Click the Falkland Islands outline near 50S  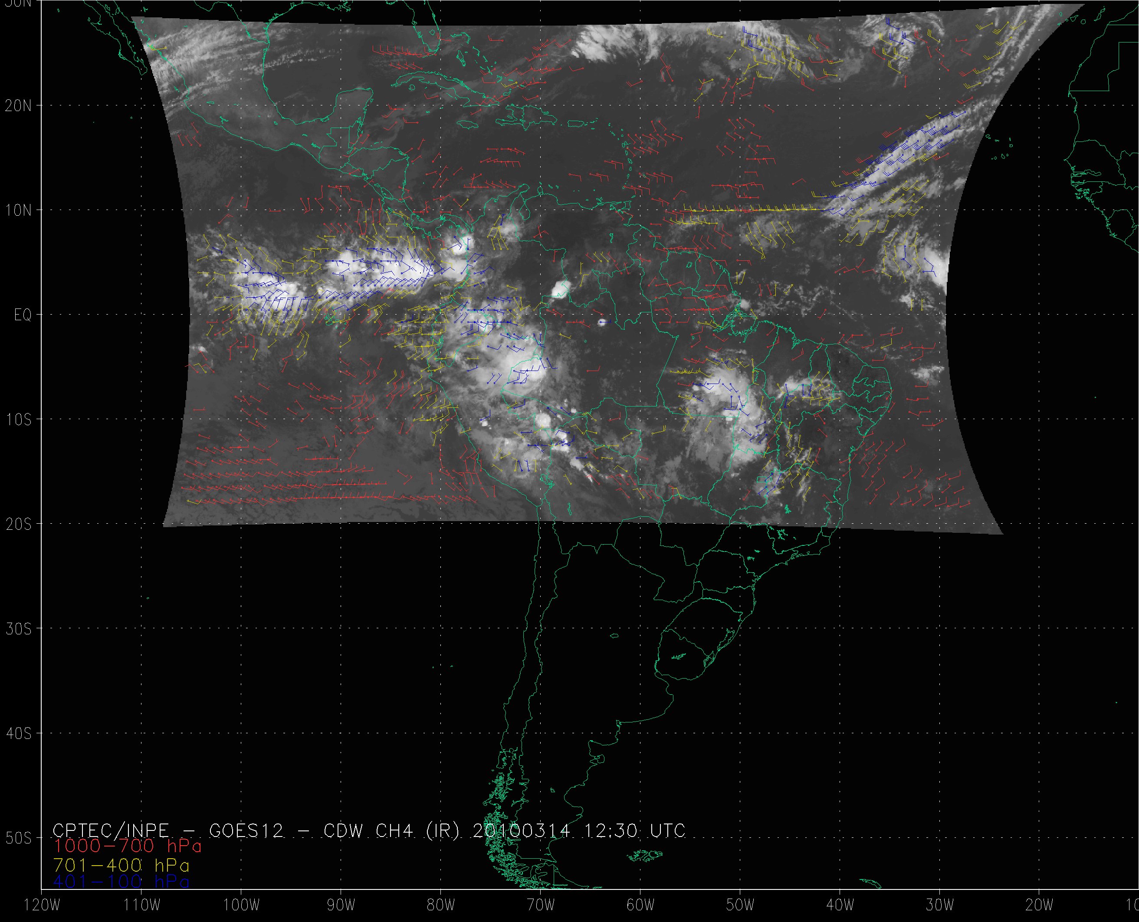coord(644,855)
